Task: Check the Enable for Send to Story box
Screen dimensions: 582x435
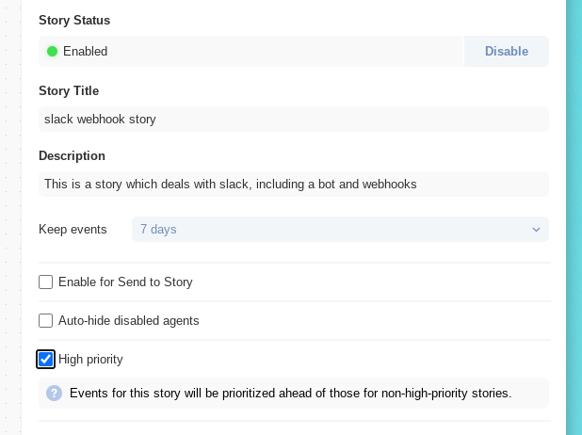Action: (x=45, y=282)
